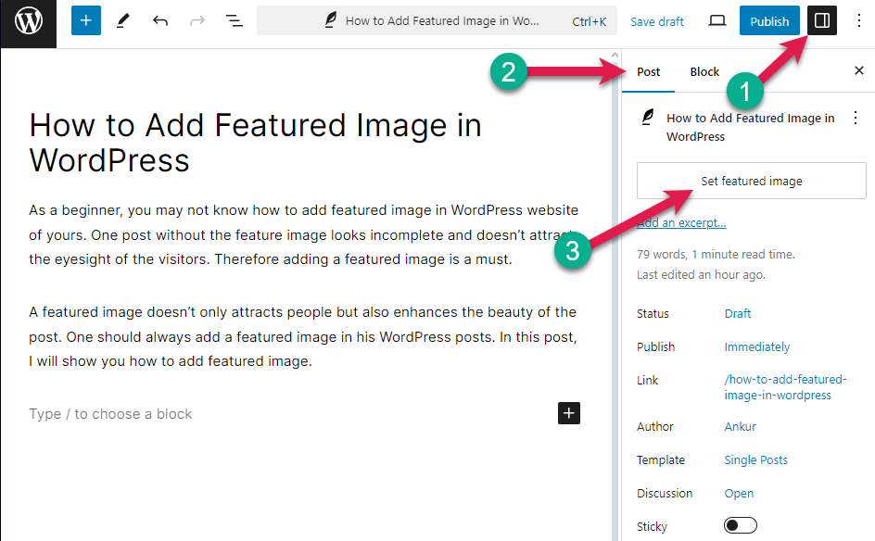This screenshot has width=875, height=541.
Task: Open the Document Overview list icon
Action: tap(234, 21)
